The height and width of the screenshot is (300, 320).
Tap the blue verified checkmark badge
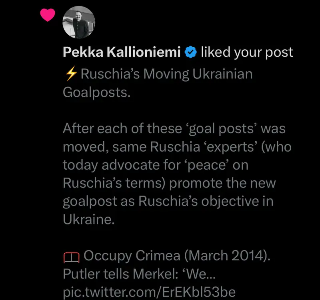[190, 52]
